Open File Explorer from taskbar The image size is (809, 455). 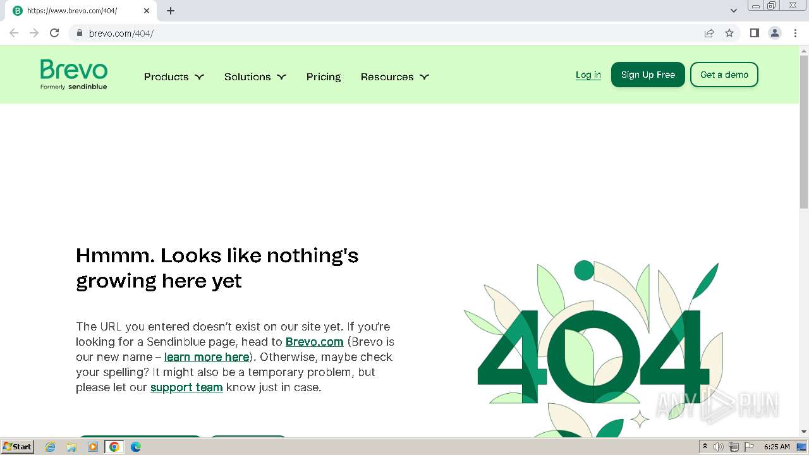click(x=71, y=447)
